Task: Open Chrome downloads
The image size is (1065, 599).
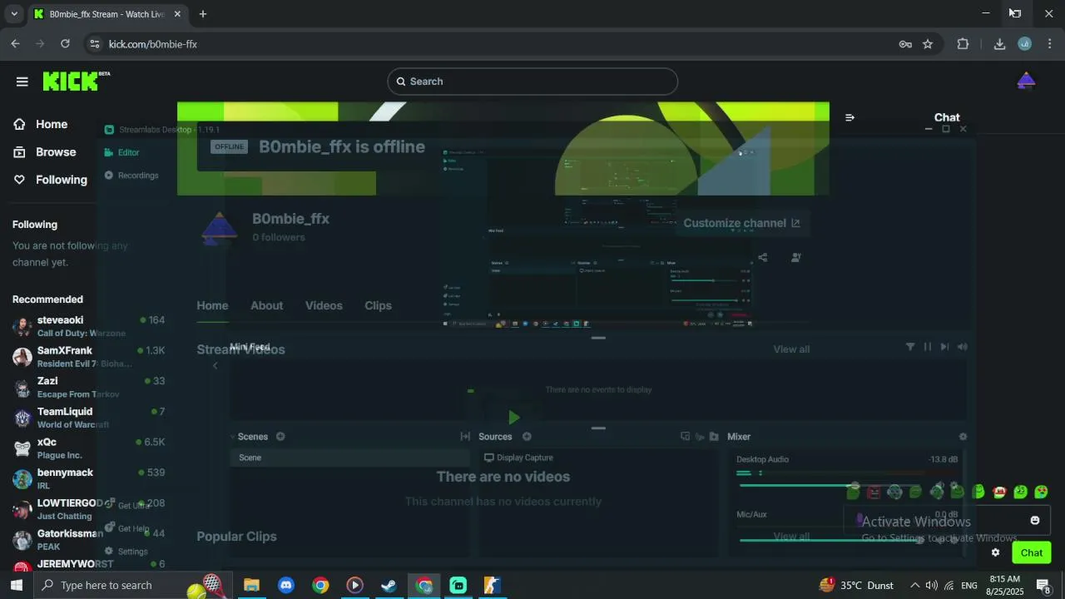Action: pyautogui.click(x=999, y=44)
